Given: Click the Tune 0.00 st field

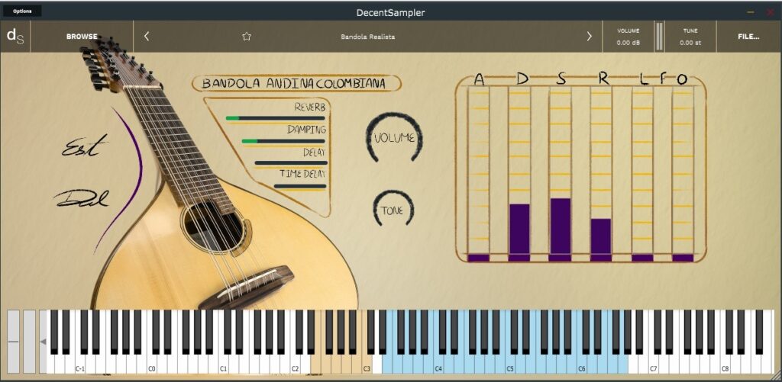Looking at the screenshot, I should point(690,37).
